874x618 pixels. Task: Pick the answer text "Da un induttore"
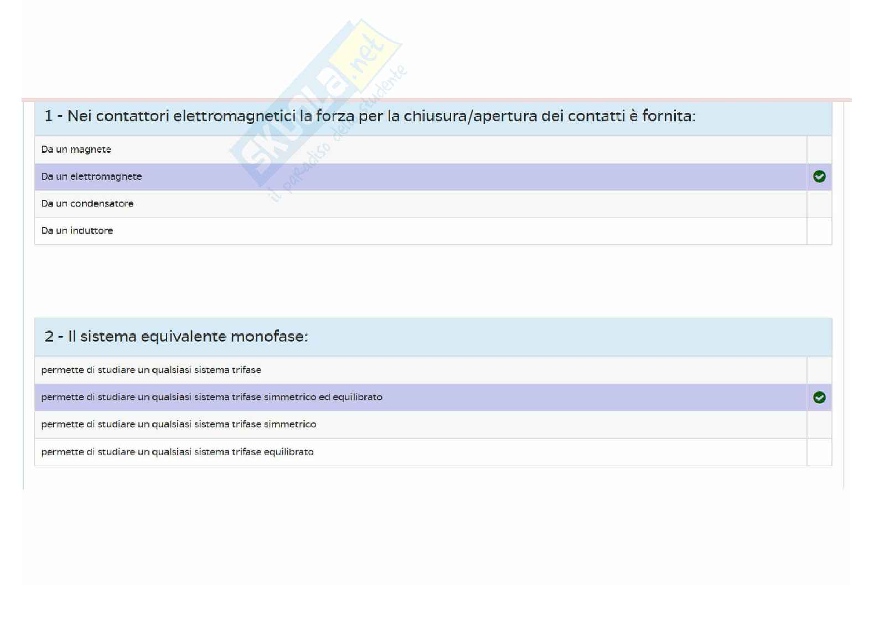pos(77,231)
